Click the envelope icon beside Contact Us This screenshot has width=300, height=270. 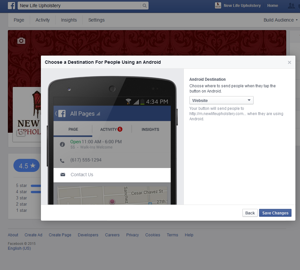[63, 175]
